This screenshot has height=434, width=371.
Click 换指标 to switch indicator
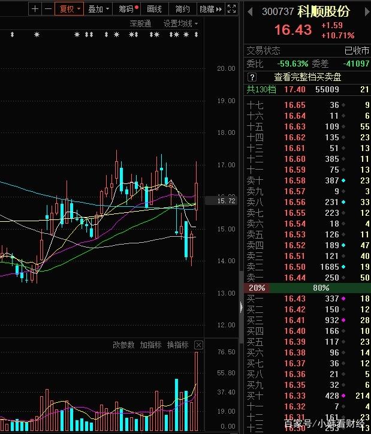177,345
